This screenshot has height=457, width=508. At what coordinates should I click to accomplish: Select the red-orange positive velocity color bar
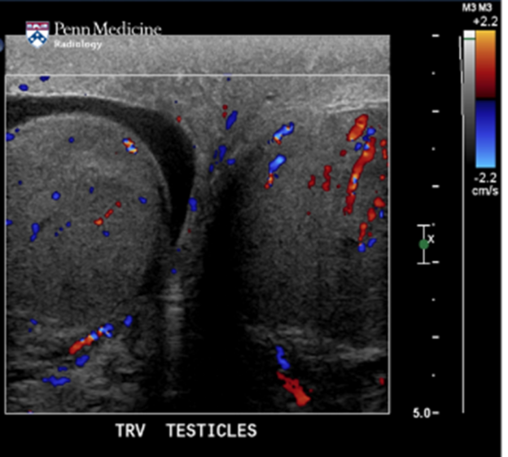(485, 64)
